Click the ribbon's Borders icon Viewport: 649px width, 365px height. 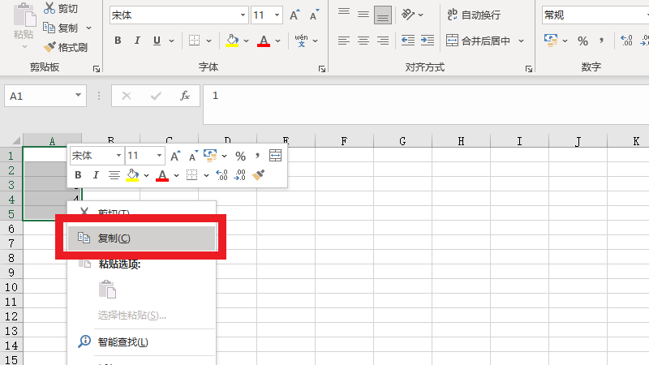(194, 41)
